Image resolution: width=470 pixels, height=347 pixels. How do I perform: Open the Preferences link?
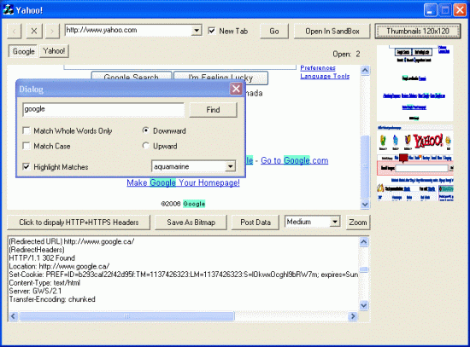(318, 68)
